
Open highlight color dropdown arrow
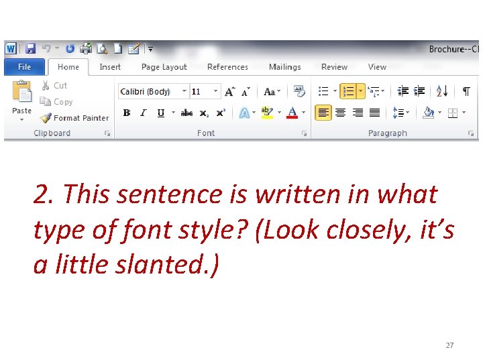point(279,113)
